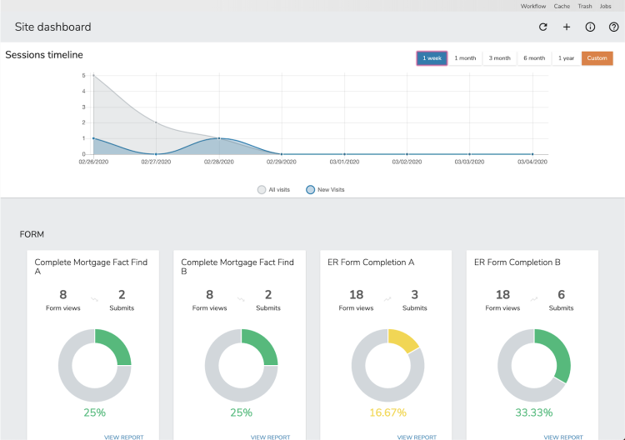625x440 pixels.
Task: Click the plus icon to add widget
Action: pyautogui.click(x=567, y=27)
